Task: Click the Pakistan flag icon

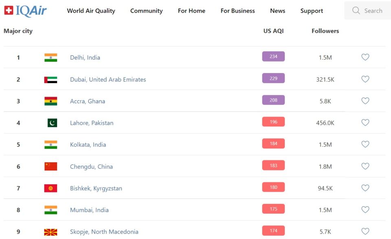Action: (52, 123)
